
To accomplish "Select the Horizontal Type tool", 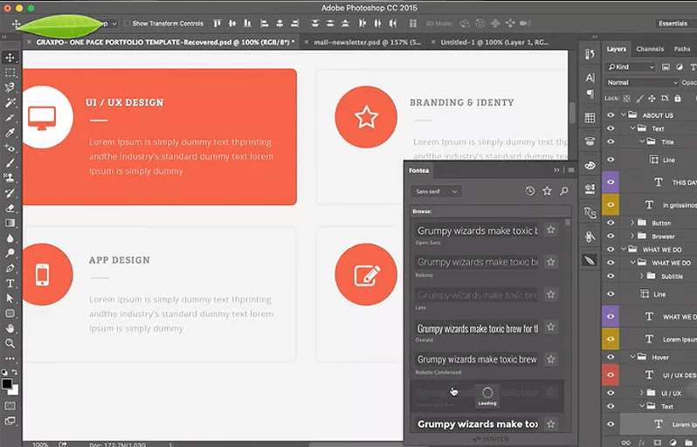I will coord(10,283).
